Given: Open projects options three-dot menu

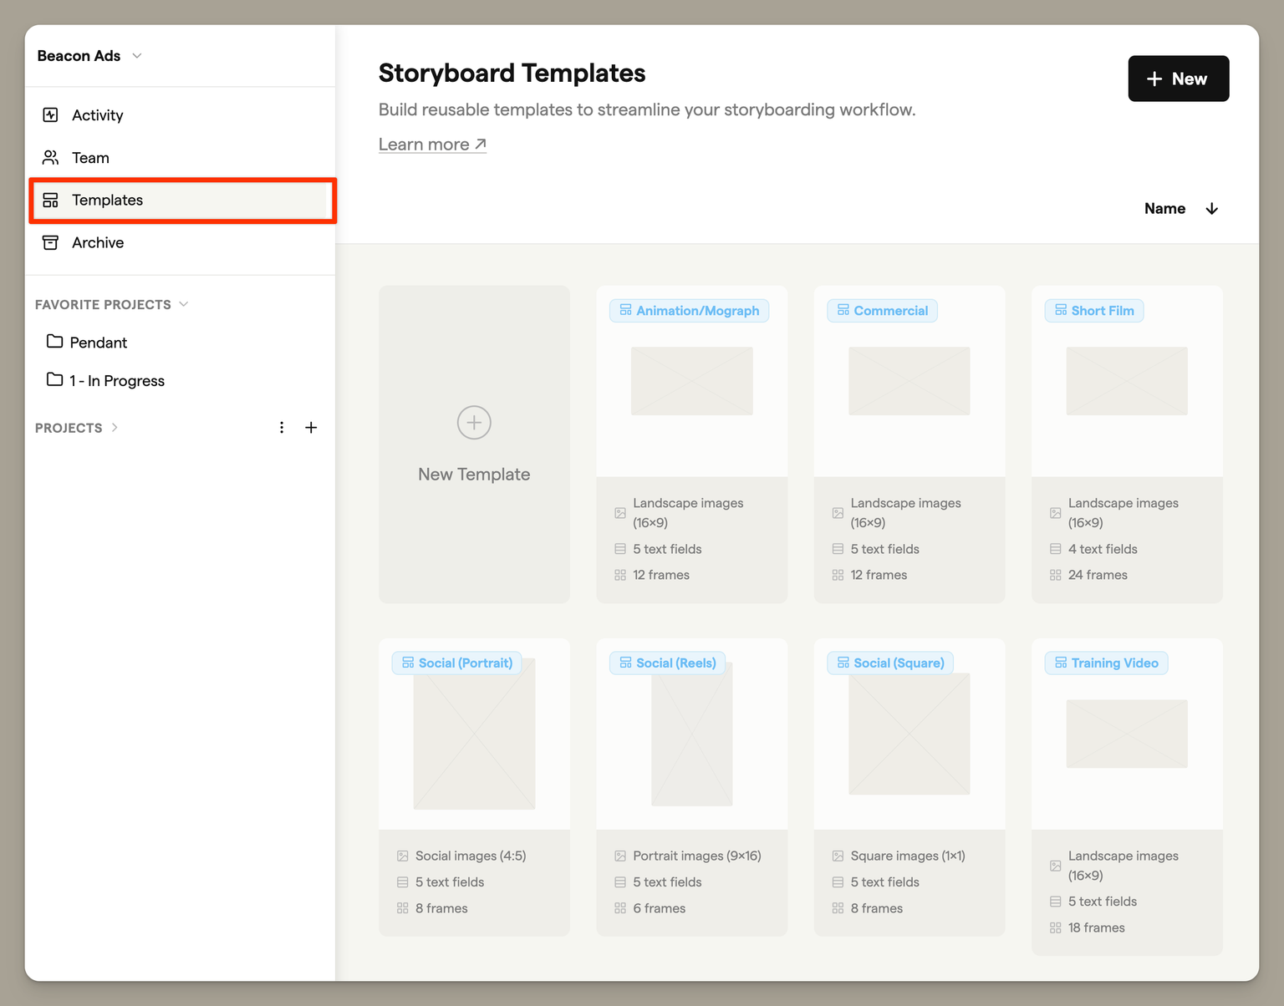Looking at the screenshot, I should click(282, 428).
